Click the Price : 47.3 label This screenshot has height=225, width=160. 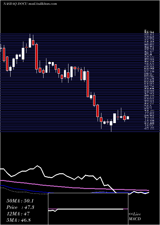point(20,207)
